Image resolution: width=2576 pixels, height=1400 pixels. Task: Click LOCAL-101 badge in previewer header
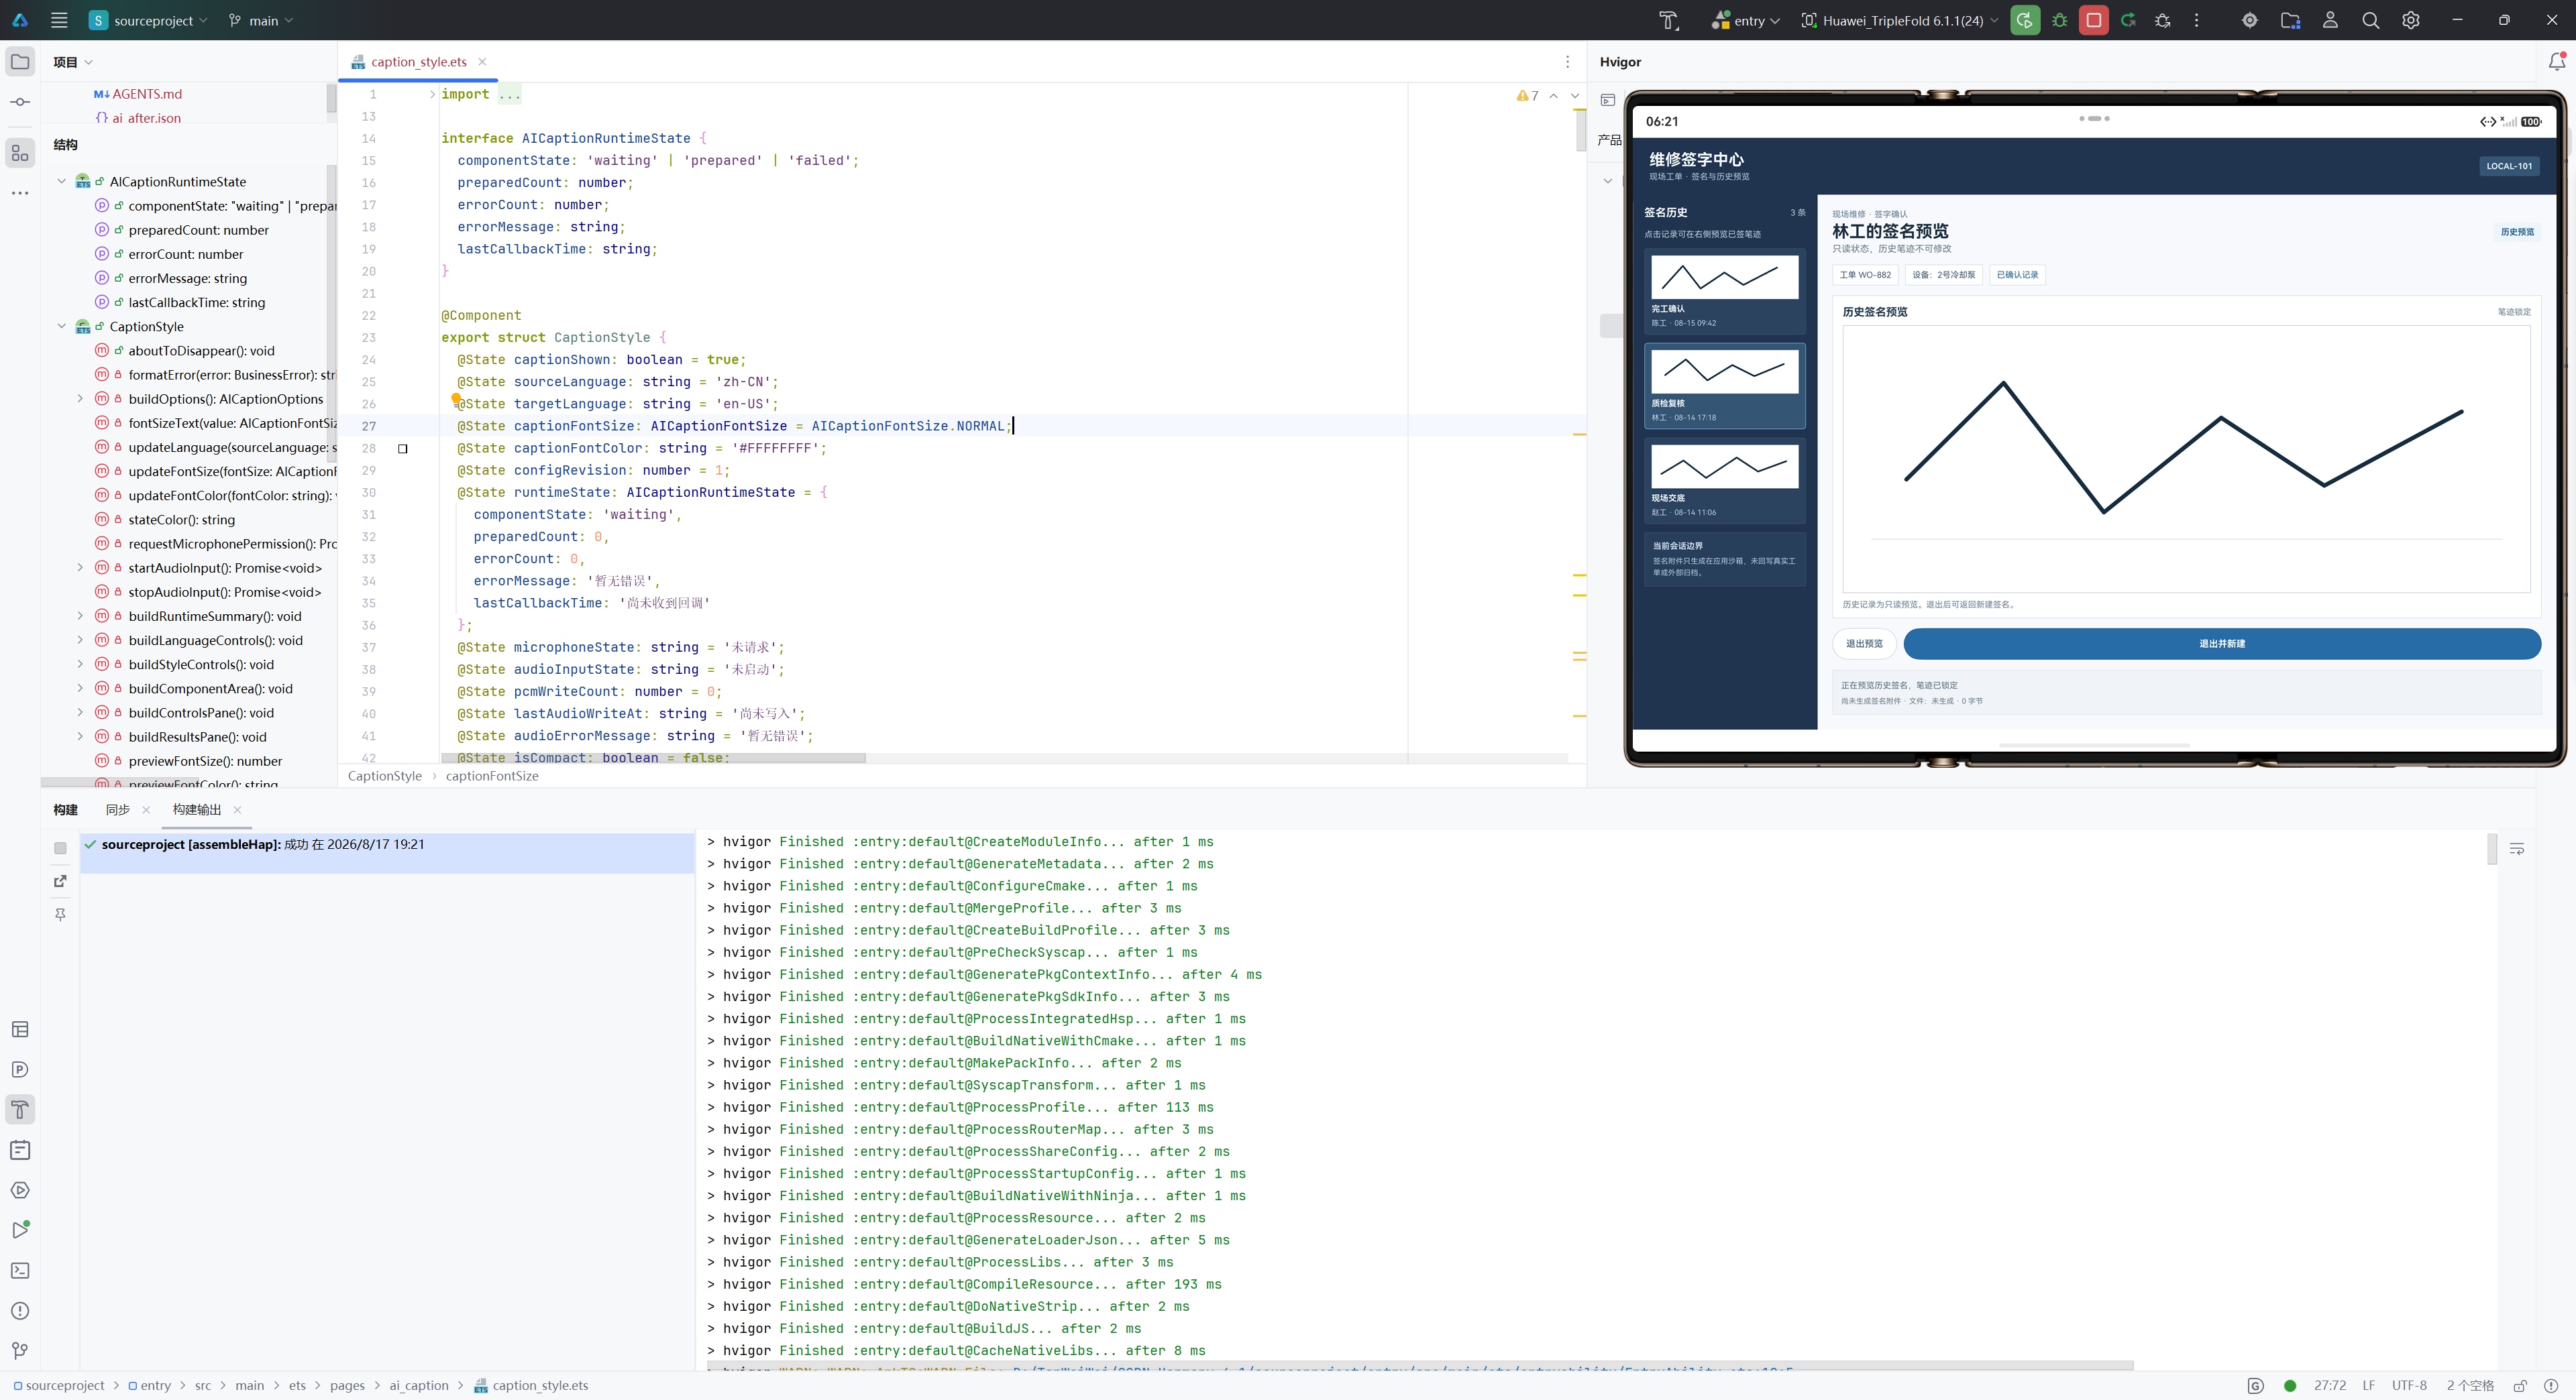click(2509, 166)
